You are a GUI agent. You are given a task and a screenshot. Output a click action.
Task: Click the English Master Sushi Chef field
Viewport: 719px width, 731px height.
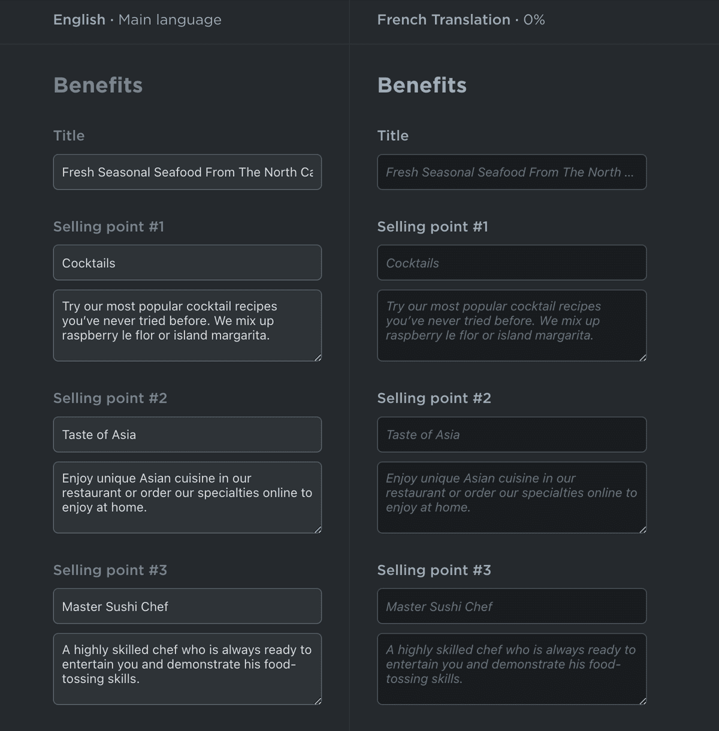pyautogui.click(x=187, y=606)
